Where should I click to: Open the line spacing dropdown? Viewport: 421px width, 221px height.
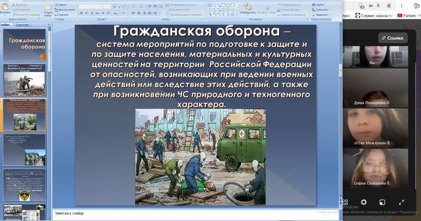click(x=161, y=6)
